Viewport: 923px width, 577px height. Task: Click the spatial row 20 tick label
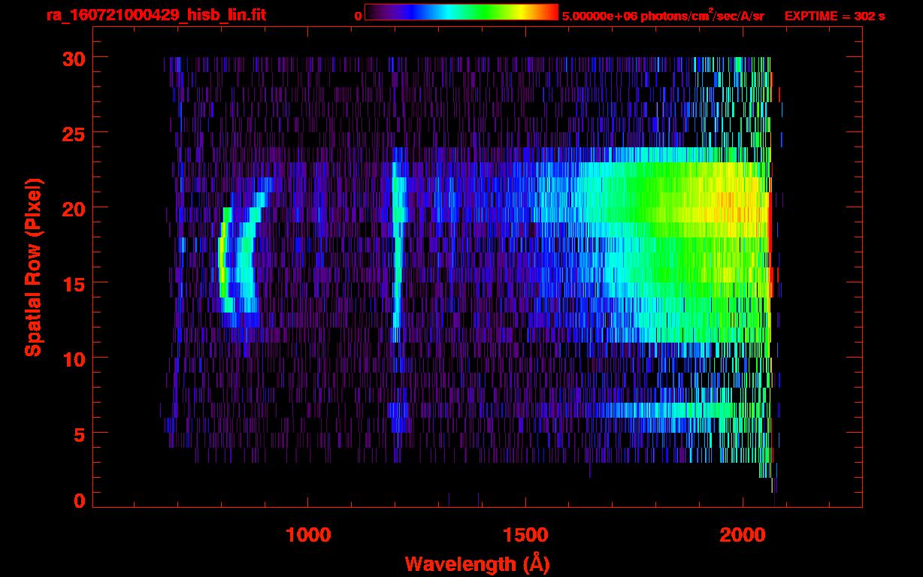point(74,208)
